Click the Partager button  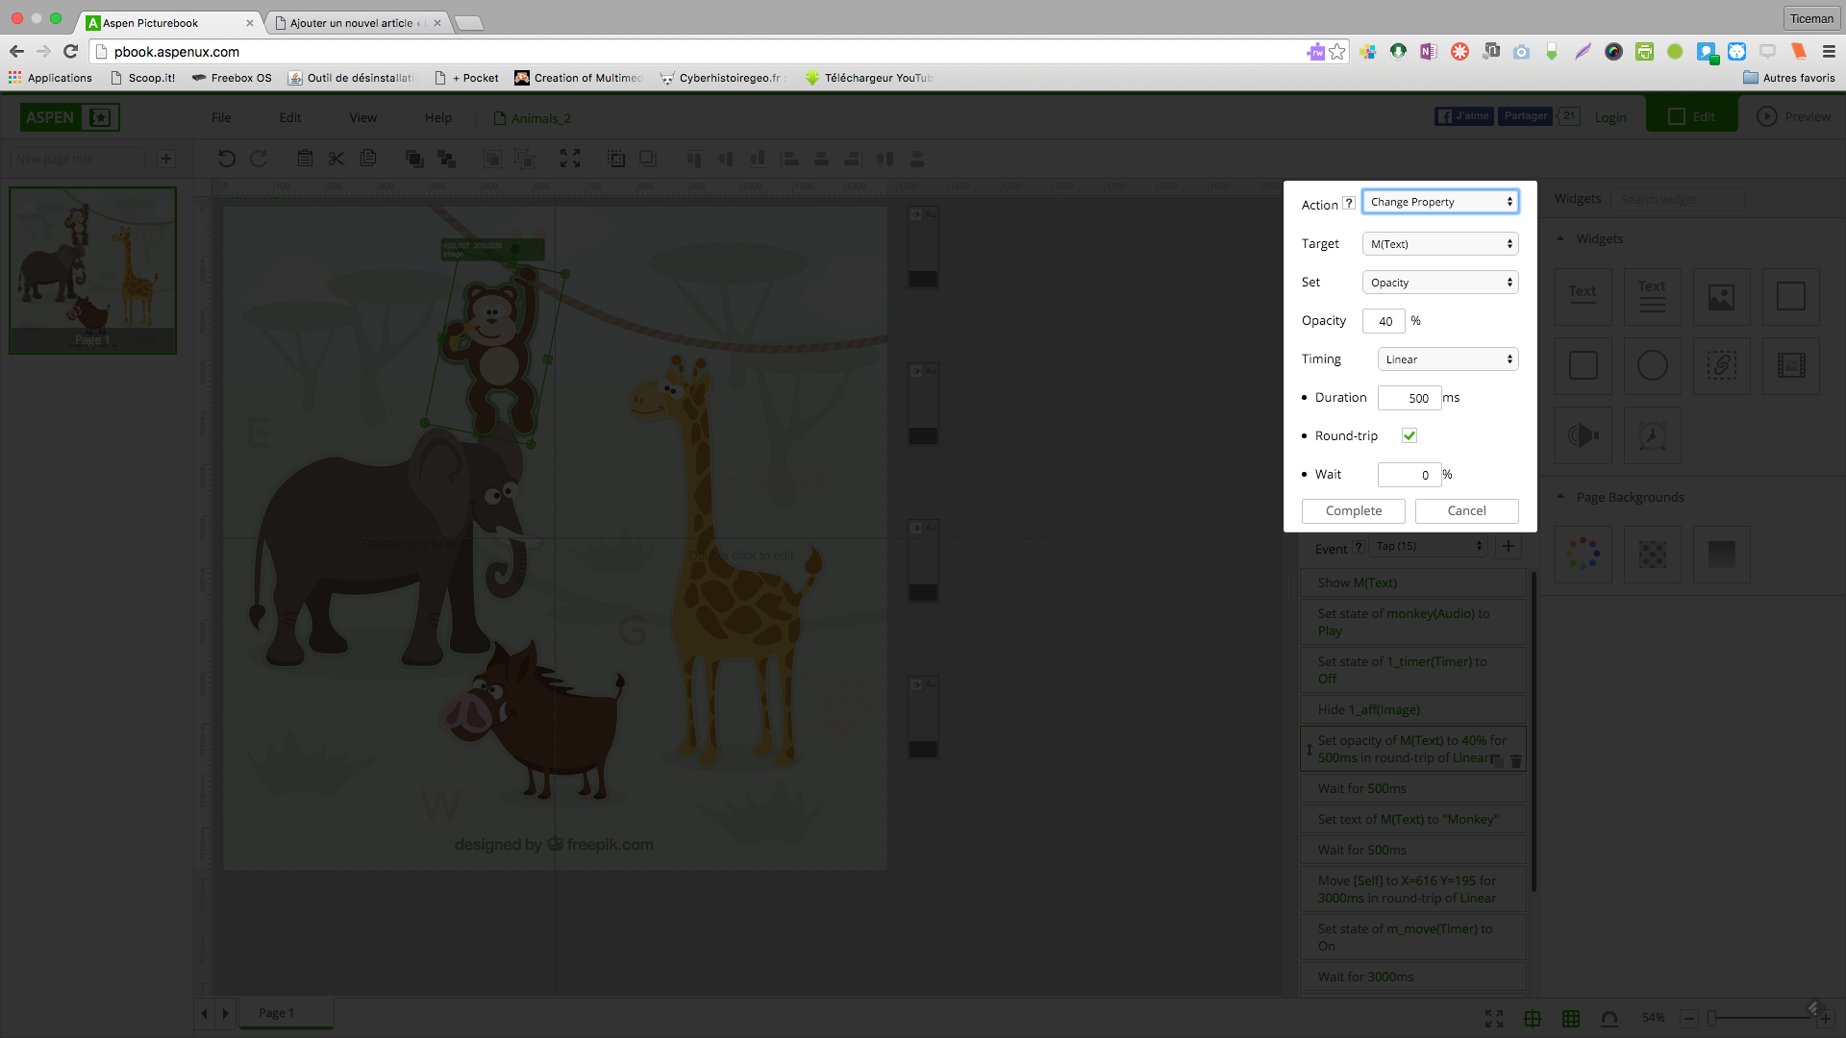point(1526,115)
